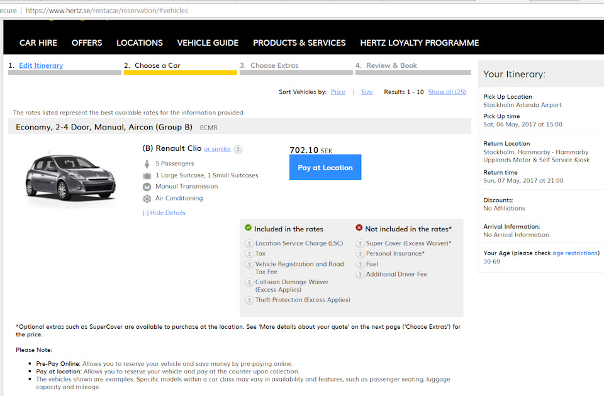The width and height of the screenshot is (604, 396).
Task: Open the Car Hire menu
Action: pyautogui.click(x=38, y=43)
